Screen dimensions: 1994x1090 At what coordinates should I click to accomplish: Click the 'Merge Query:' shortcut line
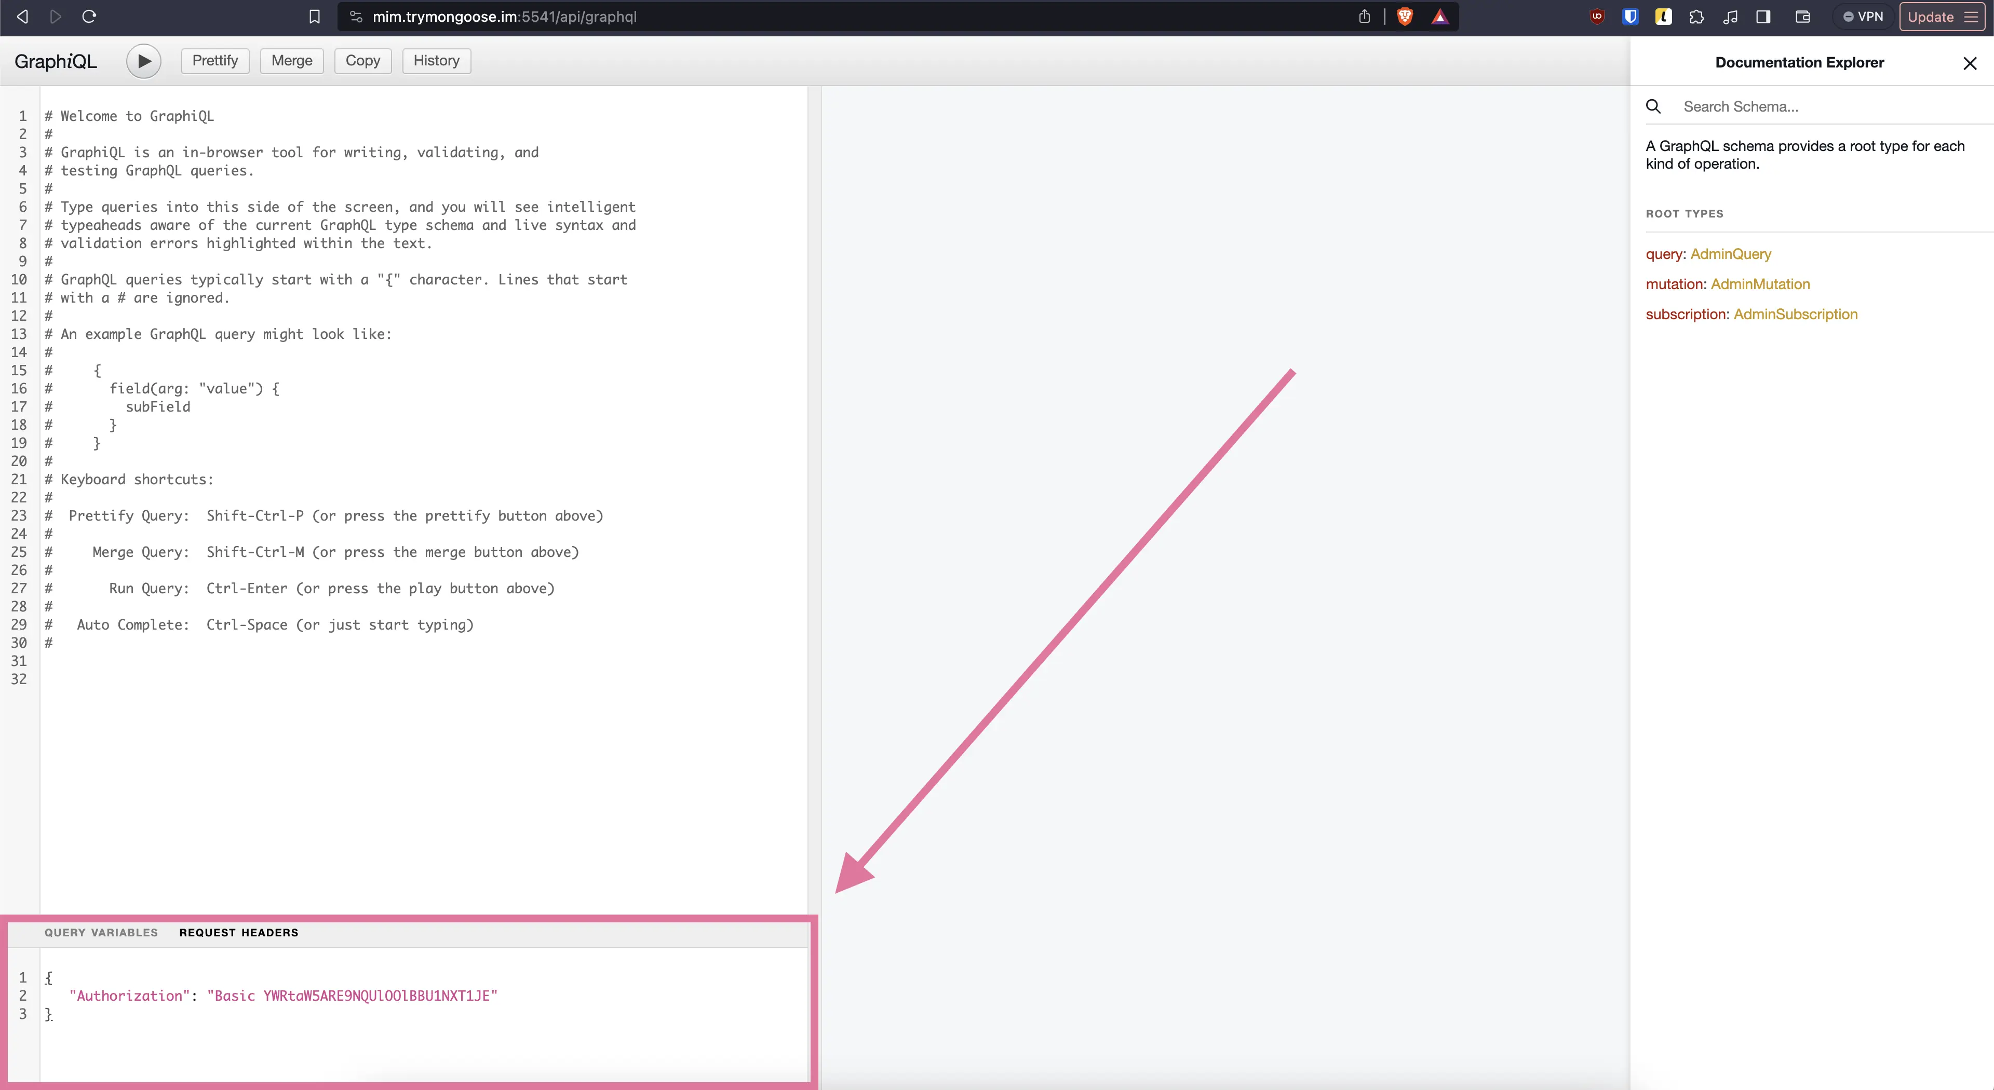312,552
